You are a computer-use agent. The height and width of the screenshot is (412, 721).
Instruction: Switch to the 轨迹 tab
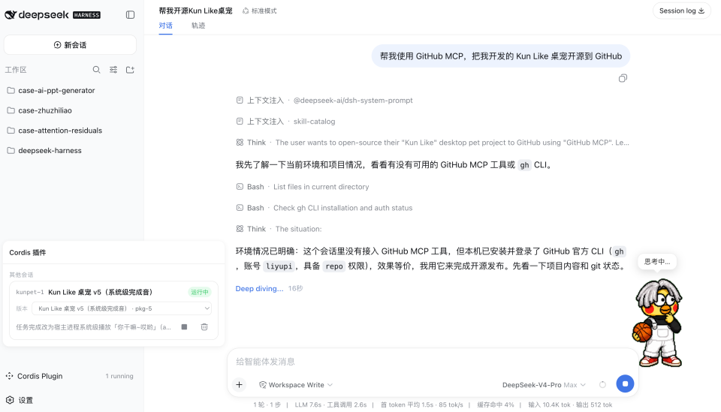198,26
